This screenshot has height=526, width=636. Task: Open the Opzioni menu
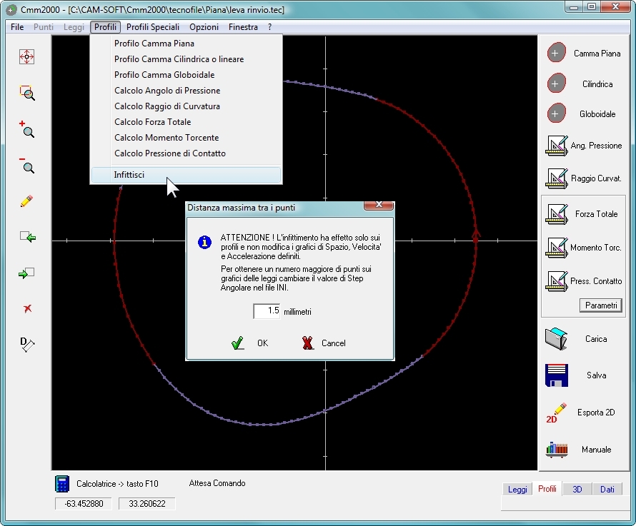204,27
